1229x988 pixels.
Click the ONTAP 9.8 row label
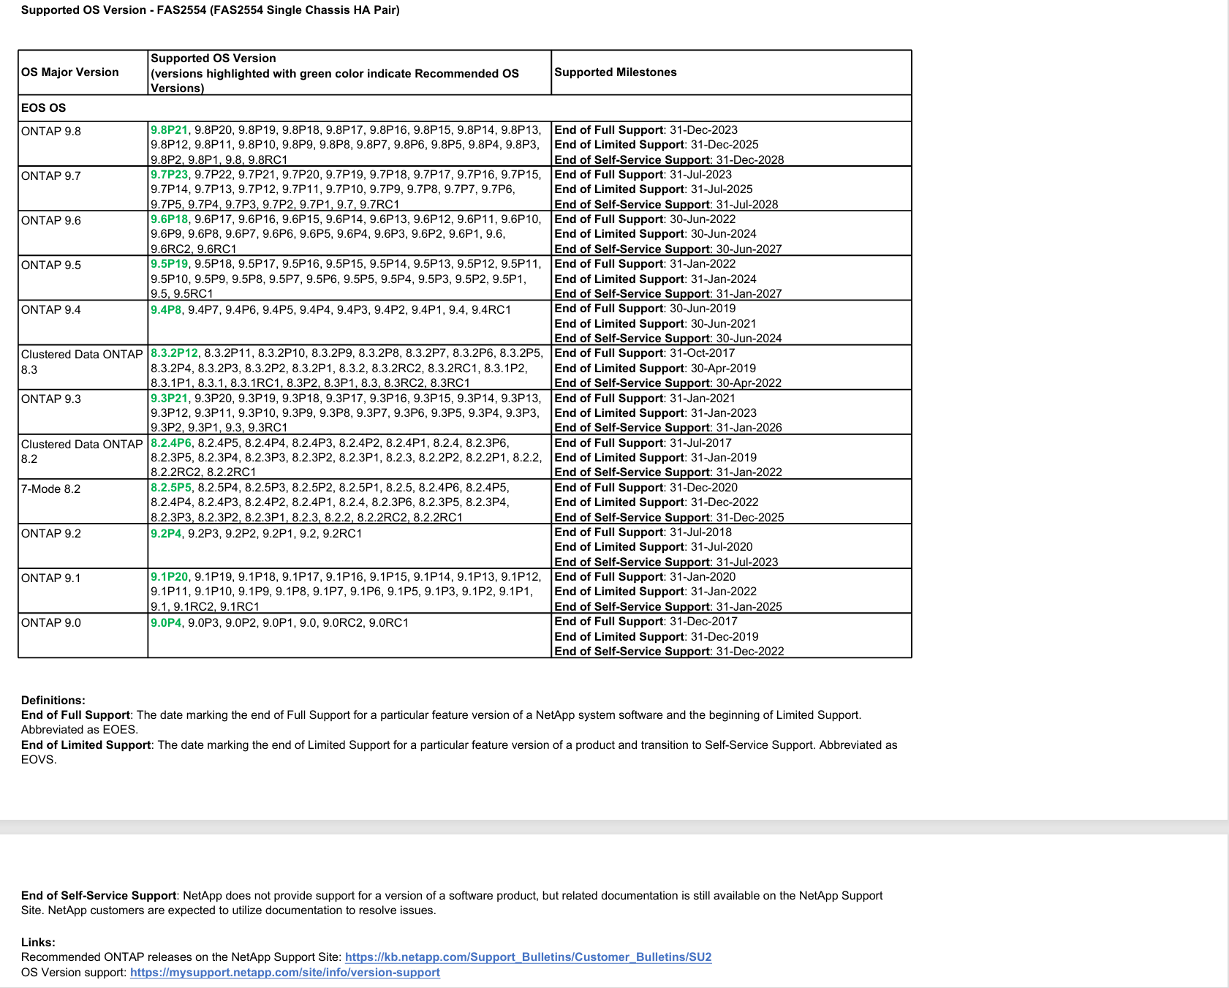click(51, 131)
